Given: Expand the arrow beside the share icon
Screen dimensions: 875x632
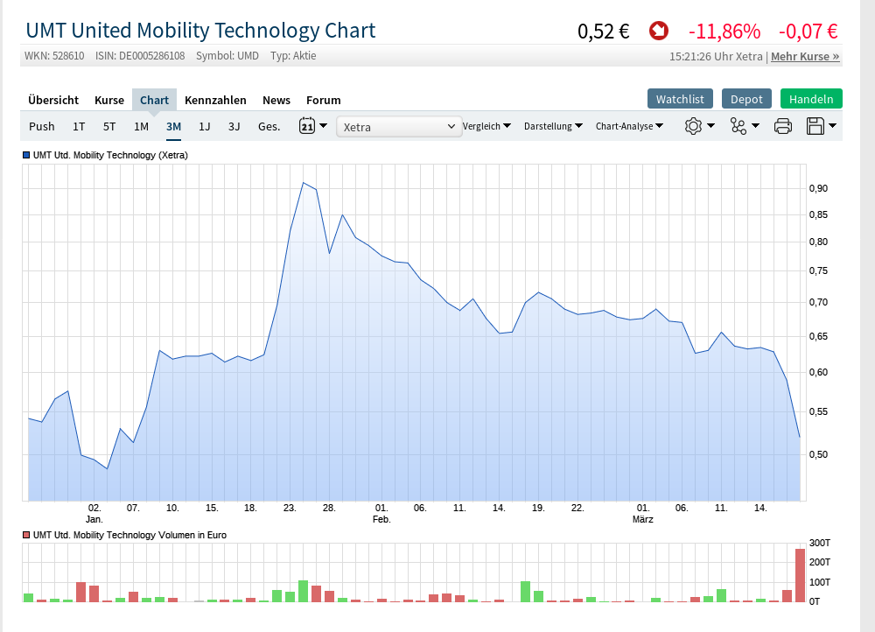Looking at the screenshot, I should [x=756, y=126].
